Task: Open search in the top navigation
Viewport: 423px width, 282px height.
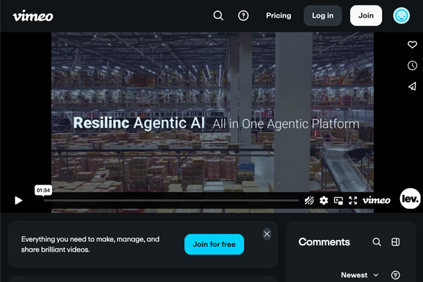Action: (x=218, y=16)
